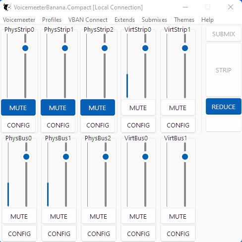Expand the Submixes menu
Image resolution: width=242 pixels, height=242 pixels.
(x=154, y=20)
